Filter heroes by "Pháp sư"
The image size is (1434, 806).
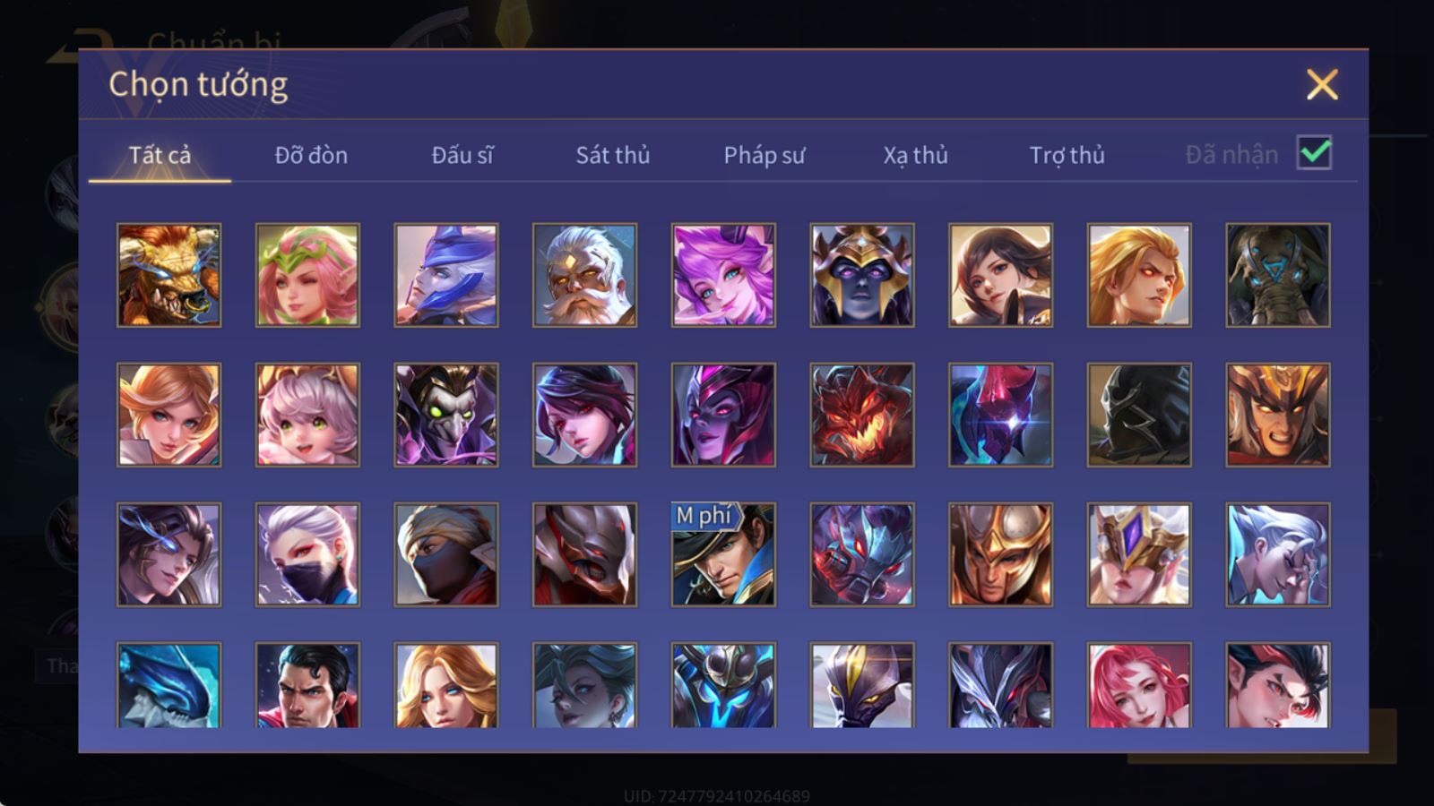tap(765, 155)
